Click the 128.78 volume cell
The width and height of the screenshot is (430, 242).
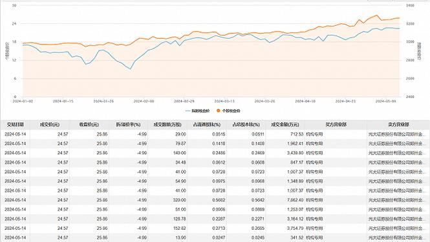(x=180, y=219)
